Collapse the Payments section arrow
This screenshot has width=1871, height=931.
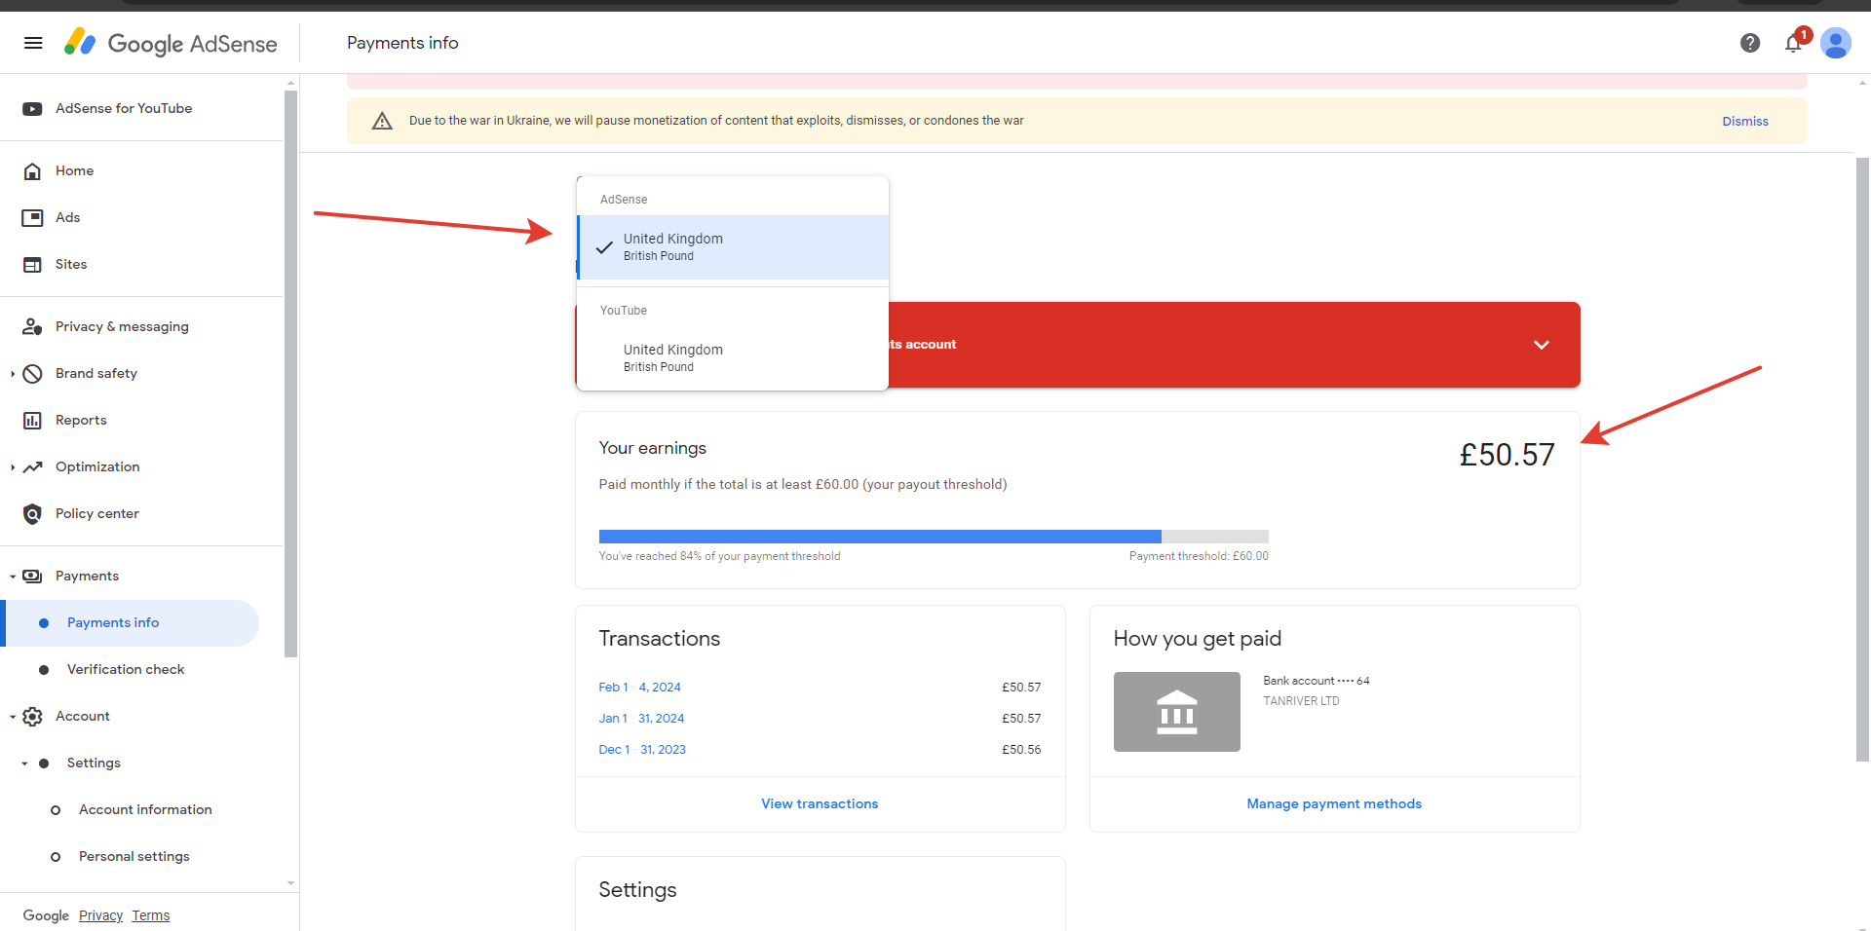coord(13,577)
